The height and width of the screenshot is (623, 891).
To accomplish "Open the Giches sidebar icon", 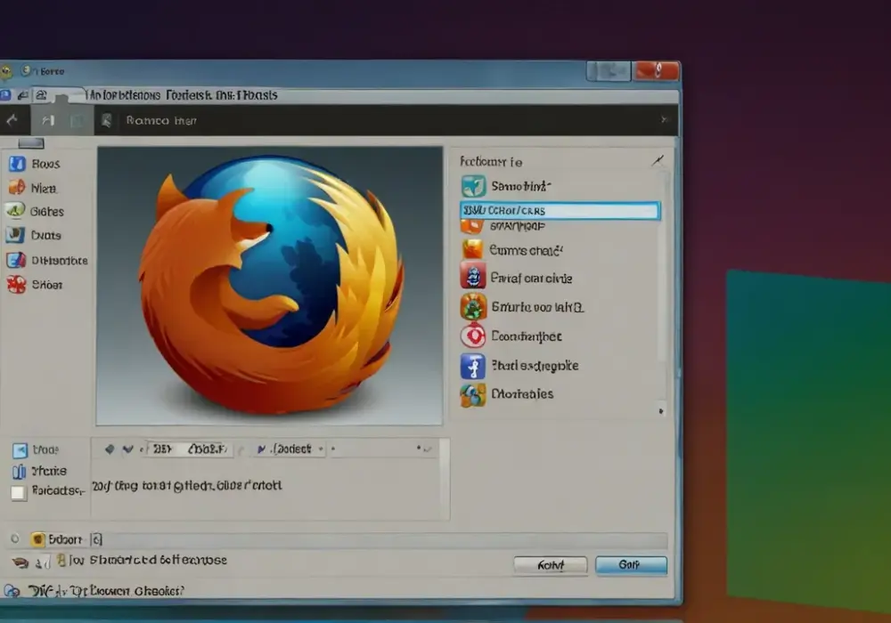I will (x=15, y=211).
